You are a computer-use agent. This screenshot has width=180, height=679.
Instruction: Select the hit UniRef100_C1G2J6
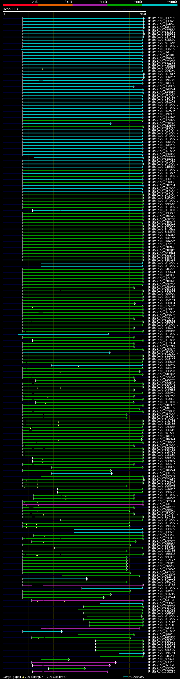point(161,656)
